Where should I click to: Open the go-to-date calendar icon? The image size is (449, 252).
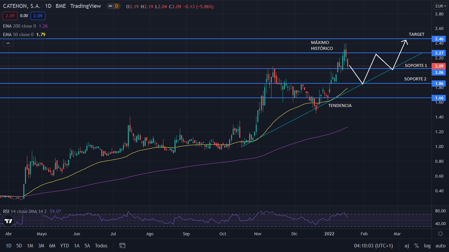pyautogui.click(x=122, y=245)
